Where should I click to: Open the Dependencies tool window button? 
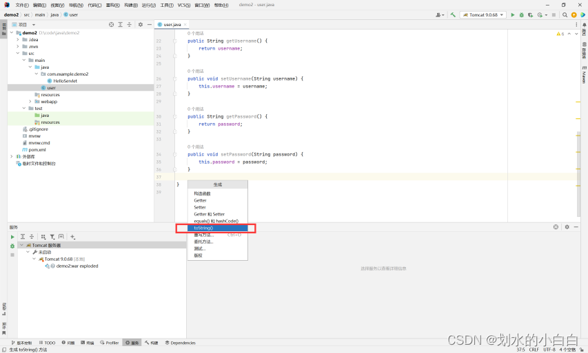tap(181, 343)
